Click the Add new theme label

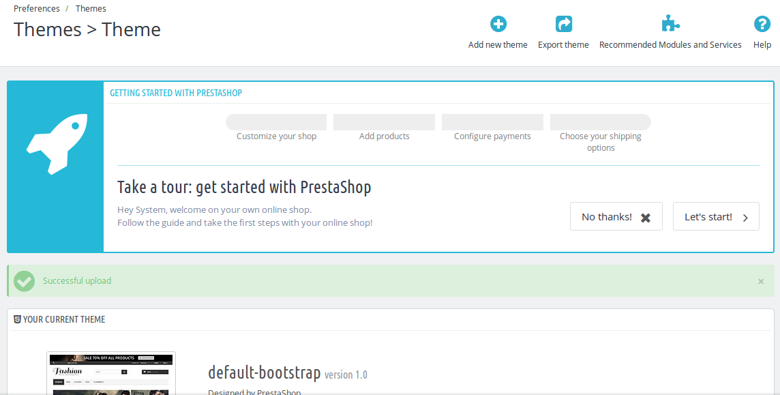pos(498,45)
